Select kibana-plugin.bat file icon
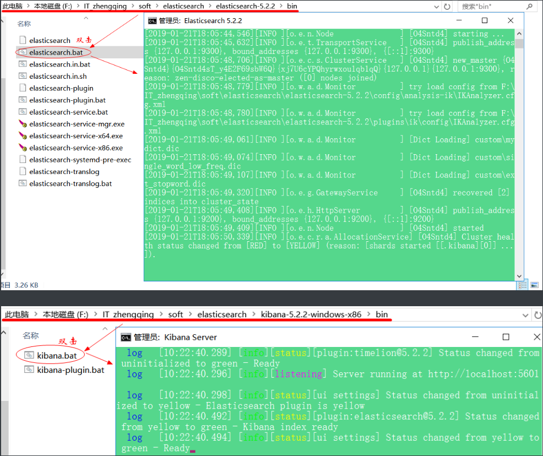The height and width of the screenshot is (456, 543). click(29, 370)
